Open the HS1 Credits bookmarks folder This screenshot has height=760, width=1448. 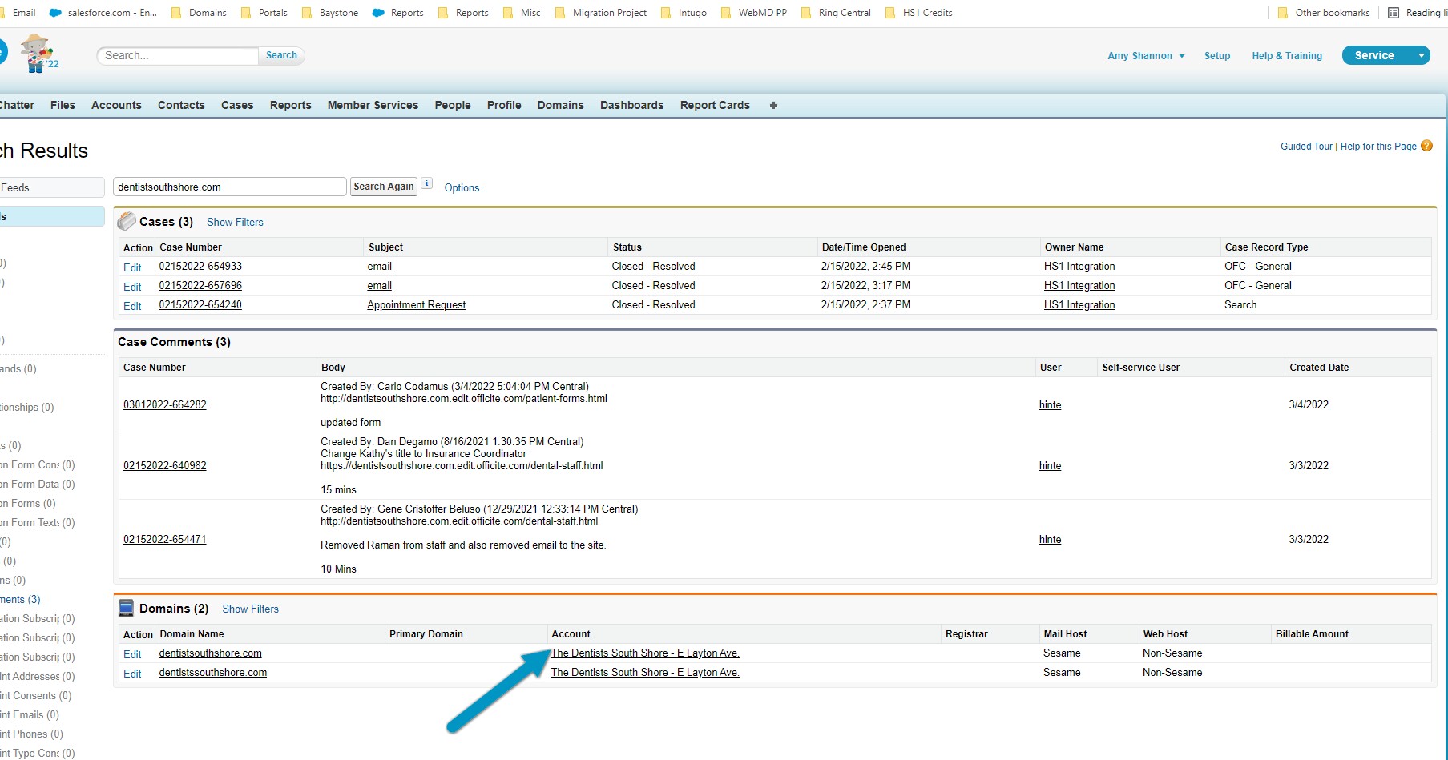[918, 13]
